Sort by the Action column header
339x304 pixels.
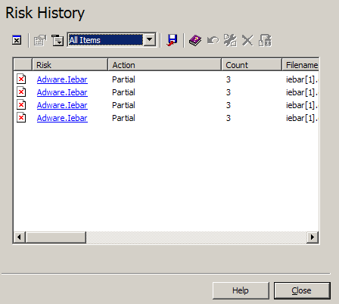tap(164, 65)
